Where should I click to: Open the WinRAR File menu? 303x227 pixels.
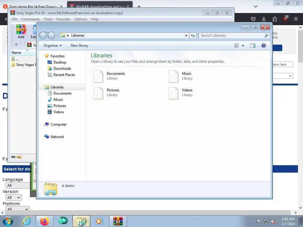14,19
